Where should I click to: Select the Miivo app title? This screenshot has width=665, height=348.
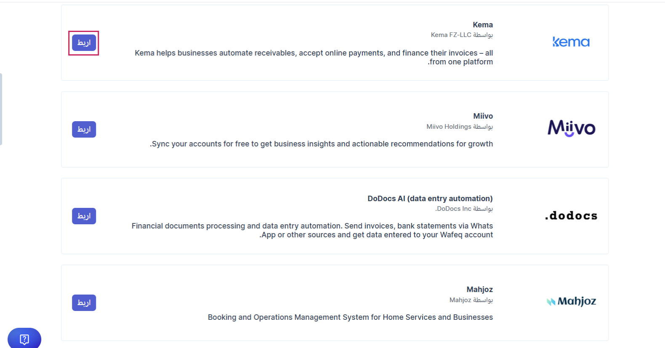point(483,116)
